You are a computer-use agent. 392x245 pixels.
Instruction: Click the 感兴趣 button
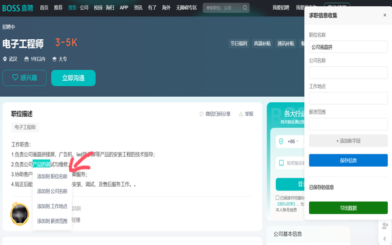[x=24, y=78]
